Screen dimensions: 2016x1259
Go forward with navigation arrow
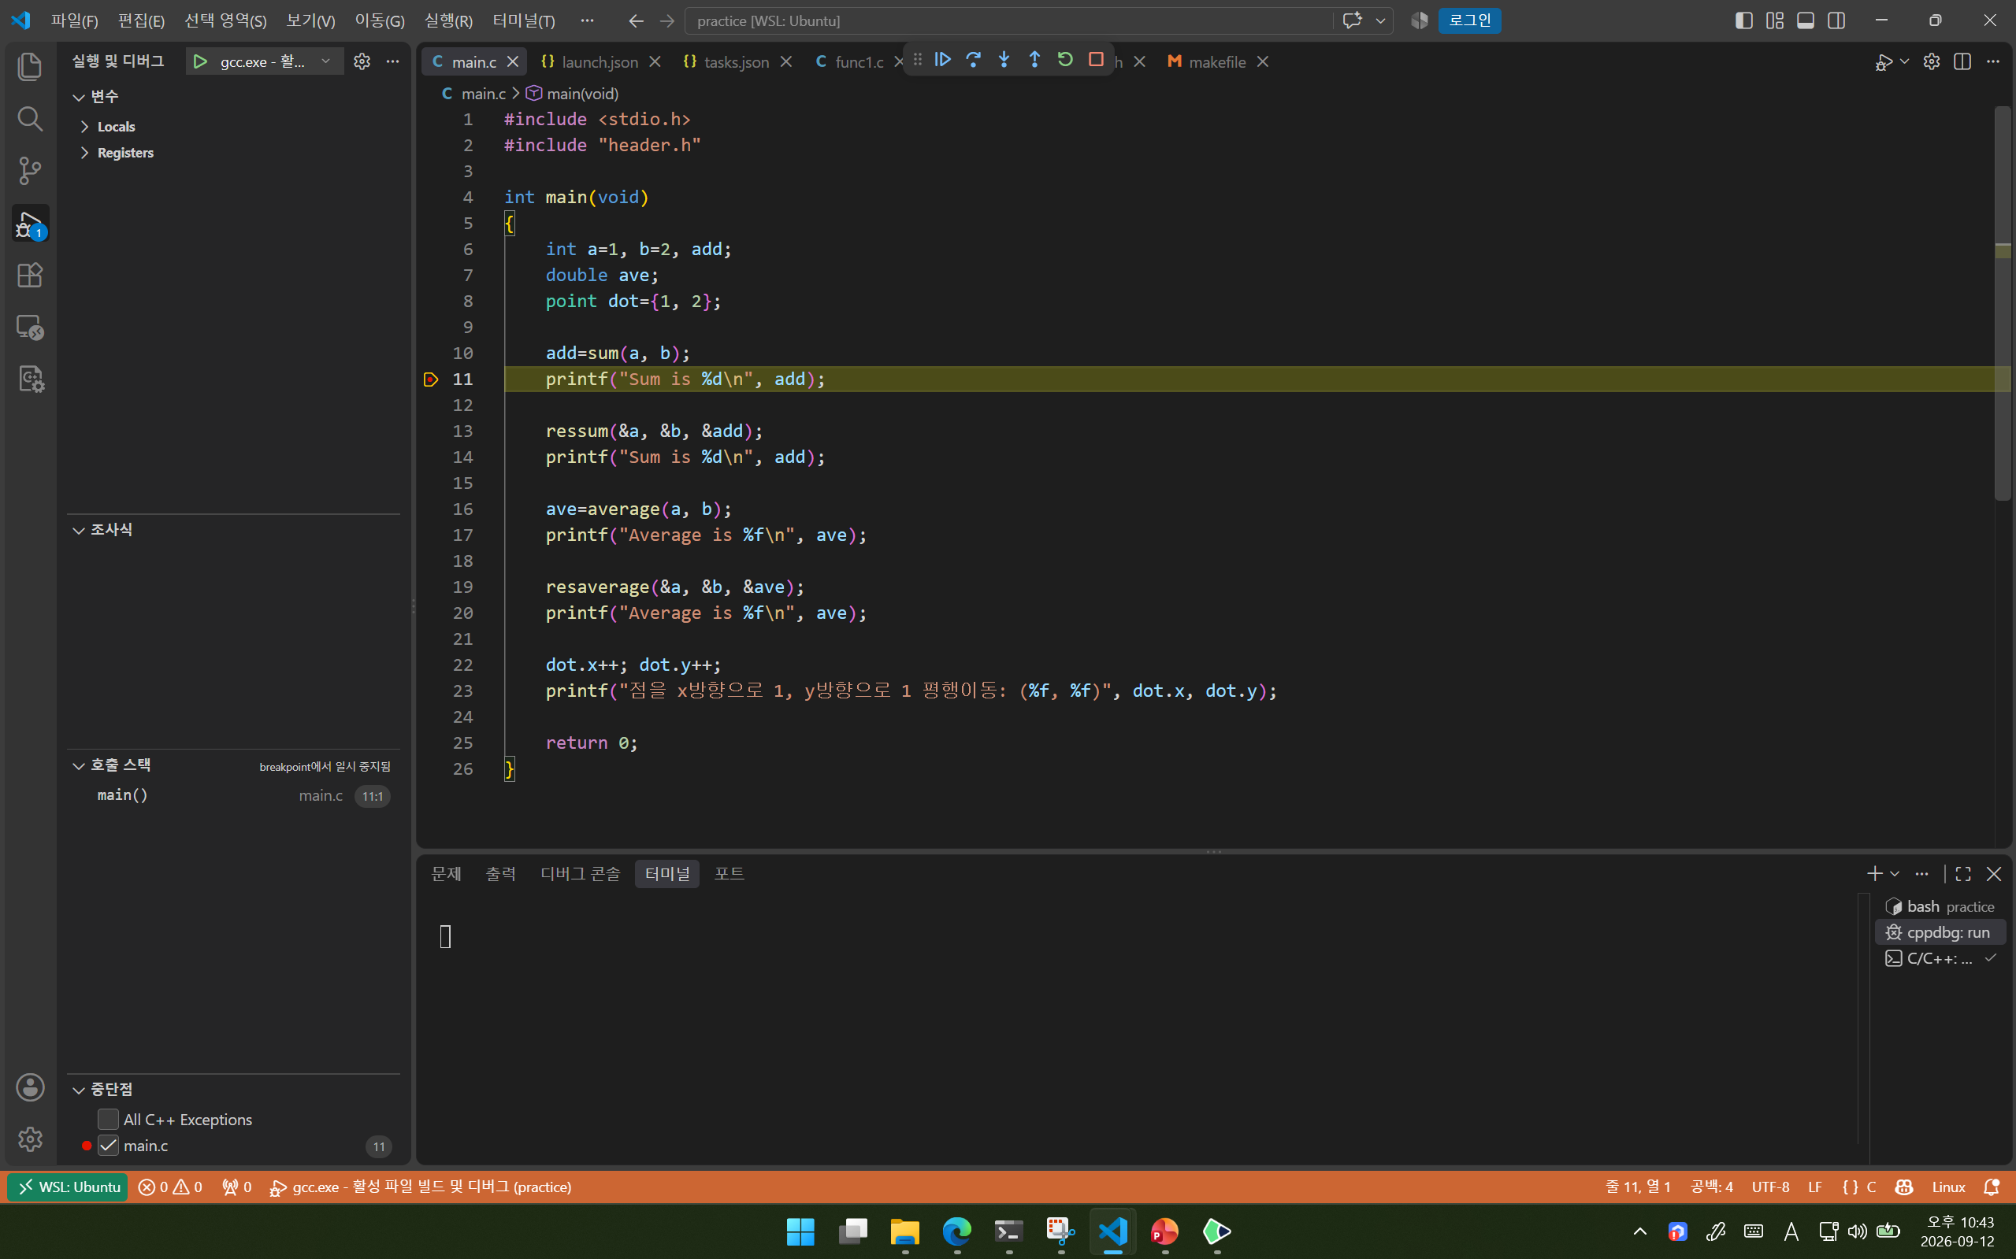[x=666, y=20]
